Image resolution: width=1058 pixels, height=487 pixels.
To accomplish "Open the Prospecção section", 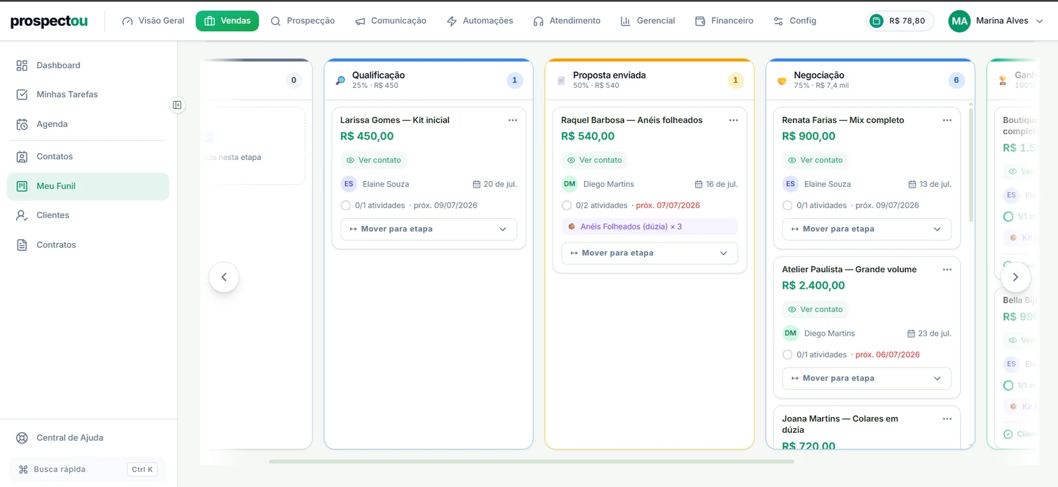I will coord(303,21).
